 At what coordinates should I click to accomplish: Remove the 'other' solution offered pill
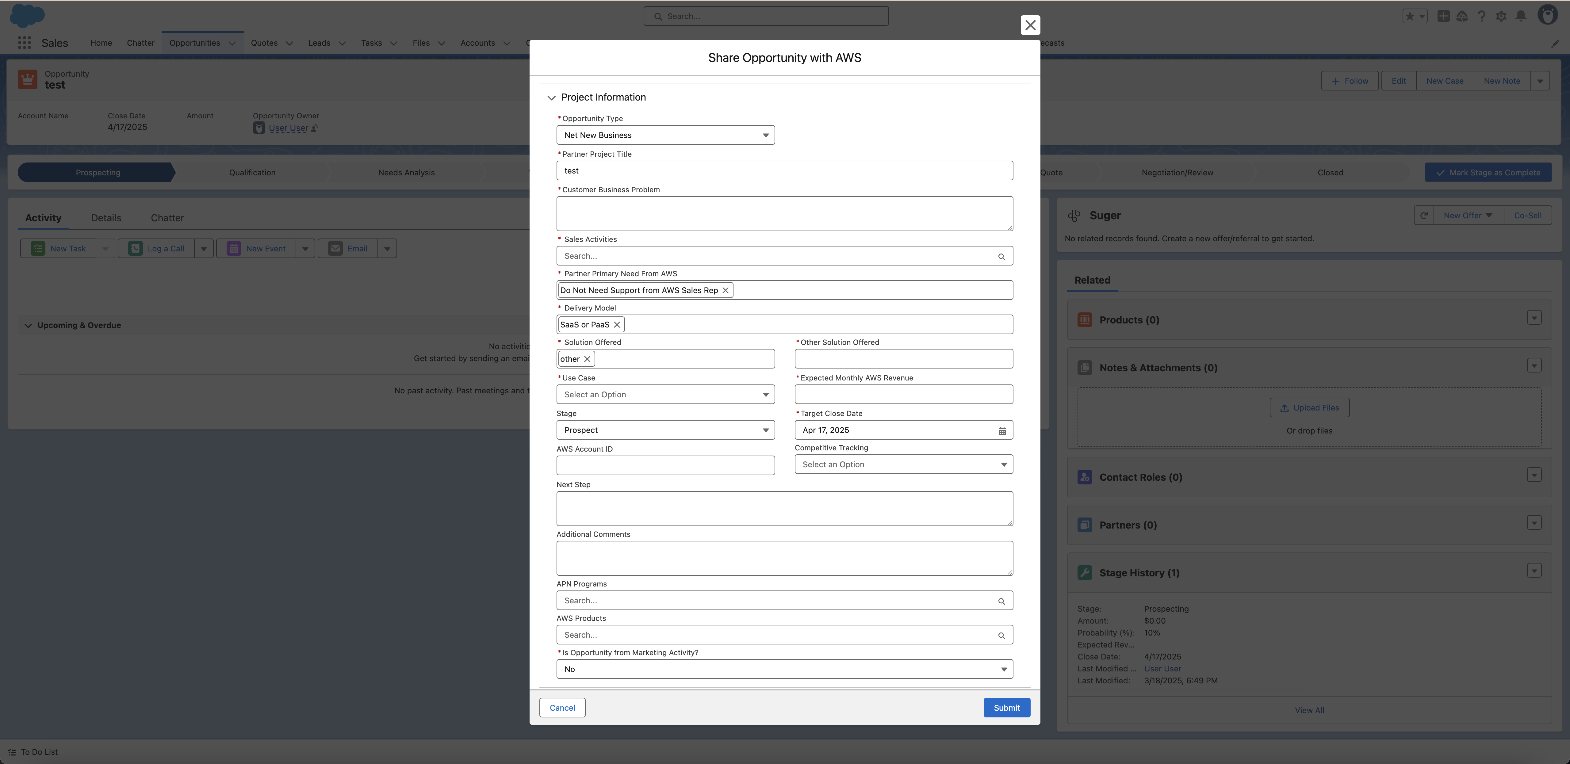pyautogui.click(x=587, y=359)
